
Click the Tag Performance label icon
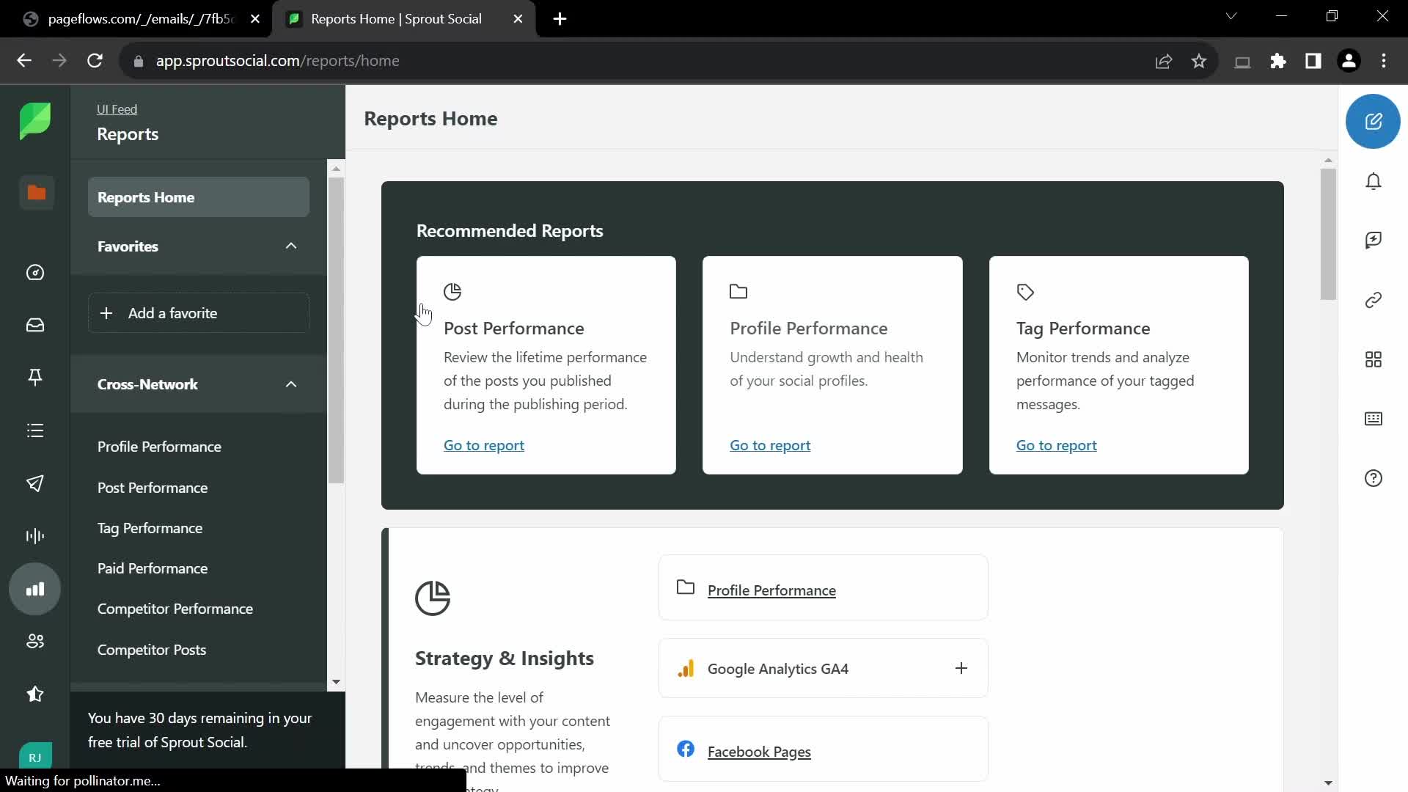point(1025,291)
